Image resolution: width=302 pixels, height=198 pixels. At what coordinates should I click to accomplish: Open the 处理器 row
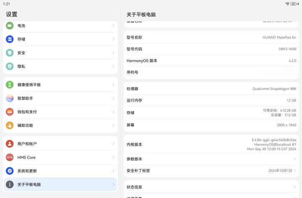pyautogui.click(x=211, y=89)
